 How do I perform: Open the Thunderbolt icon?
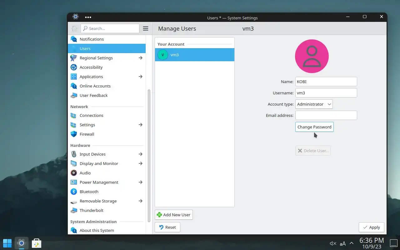(74, 210)
